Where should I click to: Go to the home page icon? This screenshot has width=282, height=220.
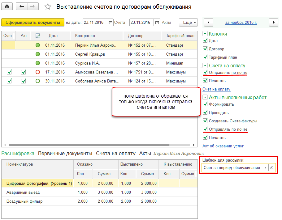[x=7, y=6]
